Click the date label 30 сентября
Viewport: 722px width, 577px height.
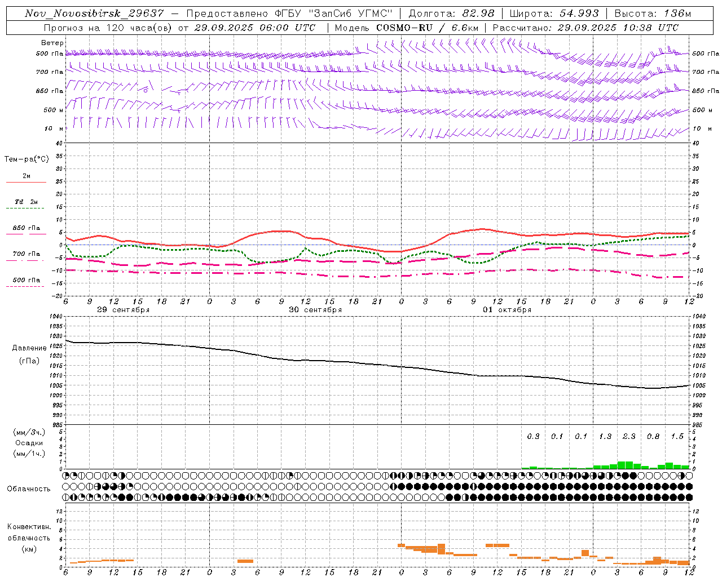click(315, 310)
